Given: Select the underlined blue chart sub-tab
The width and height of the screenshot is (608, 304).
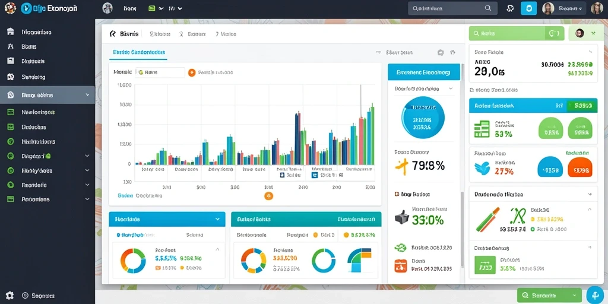Looking at the screenshot, I should 139,52.
